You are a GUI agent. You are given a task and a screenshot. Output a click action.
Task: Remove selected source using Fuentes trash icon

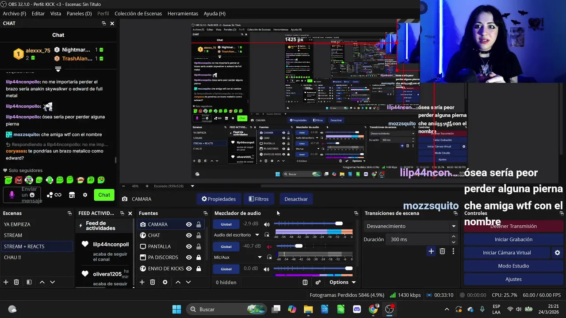point(153,282)
